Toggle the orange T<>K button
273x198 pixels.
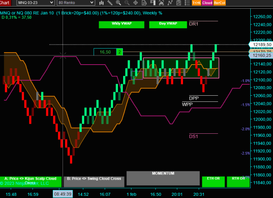[x=197, y=3]
